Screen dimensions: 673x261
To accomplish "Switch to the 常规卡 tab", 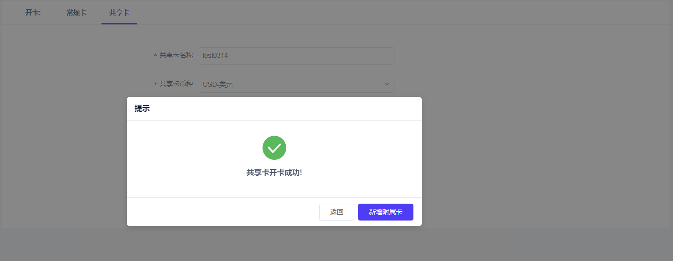I will click(x=77, y=13).
